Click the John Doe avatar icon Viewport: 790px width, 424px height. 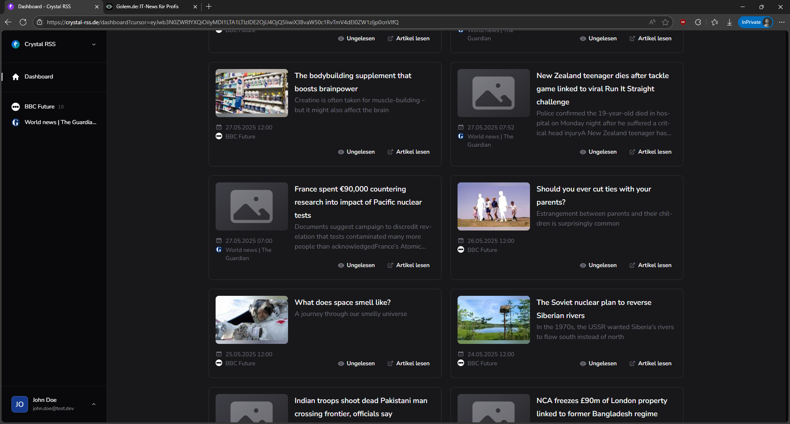pos(19,404)
